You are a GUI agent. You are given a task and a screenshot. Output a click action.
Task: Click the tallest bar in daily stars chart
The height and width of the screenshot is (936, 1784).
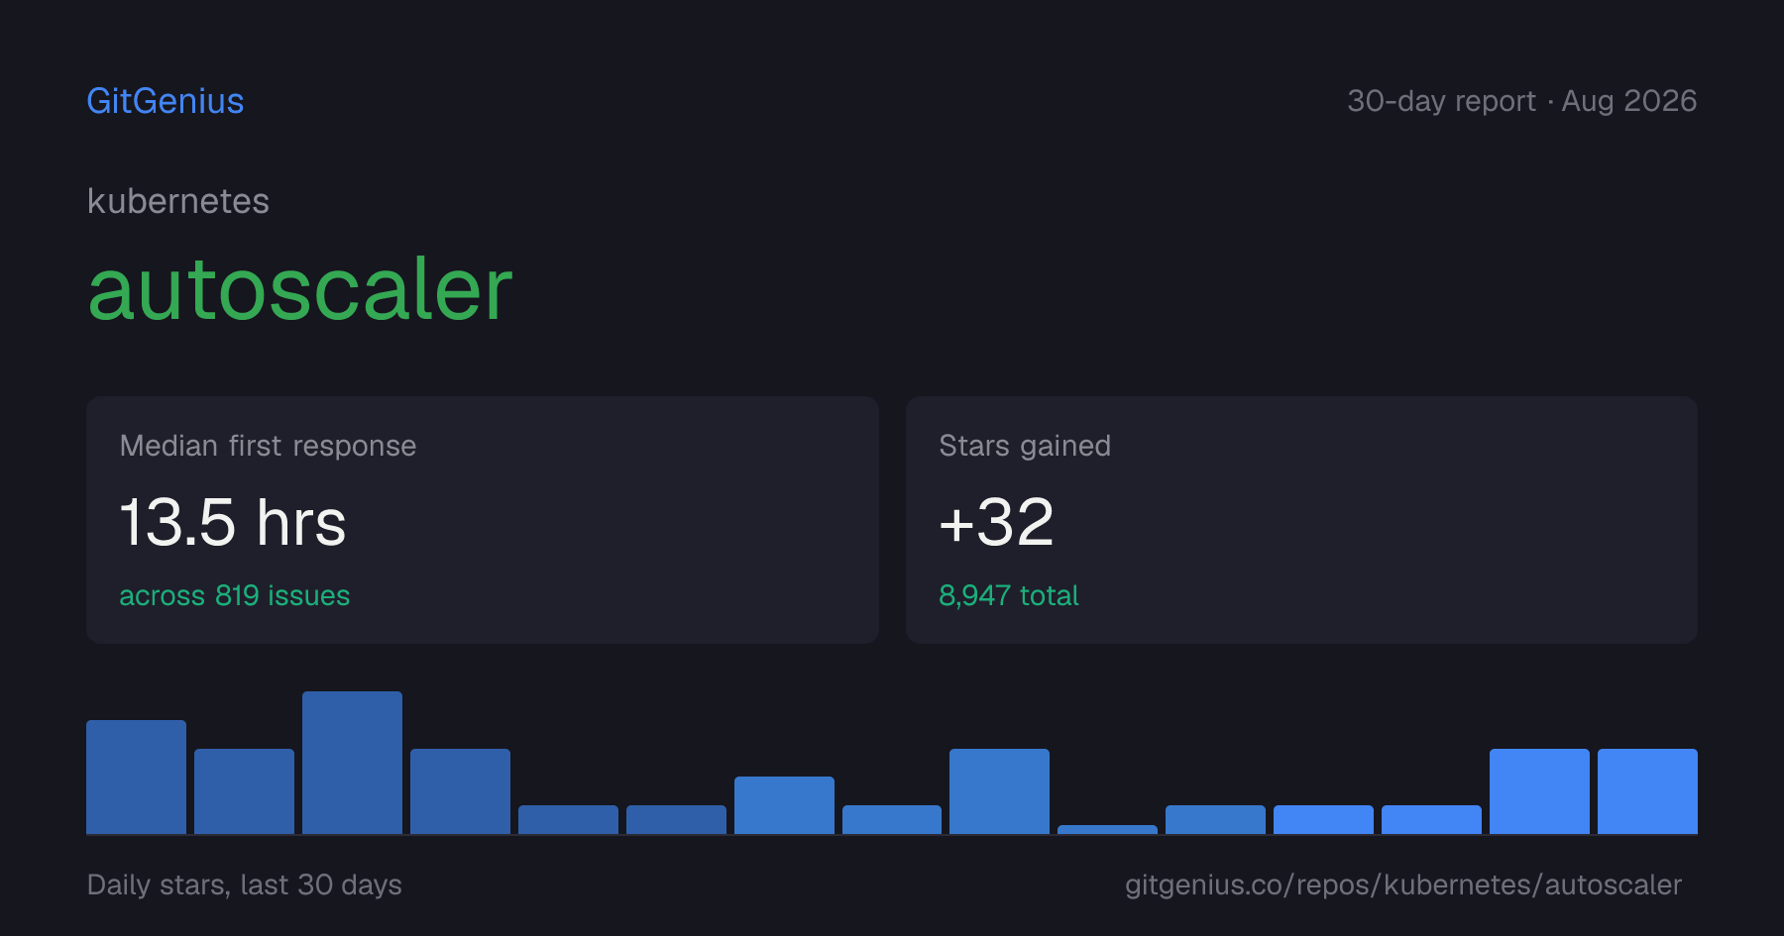click(x=352, y=763)
